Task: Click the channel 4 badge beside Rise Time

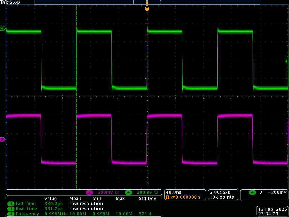Action: point(11,209)
